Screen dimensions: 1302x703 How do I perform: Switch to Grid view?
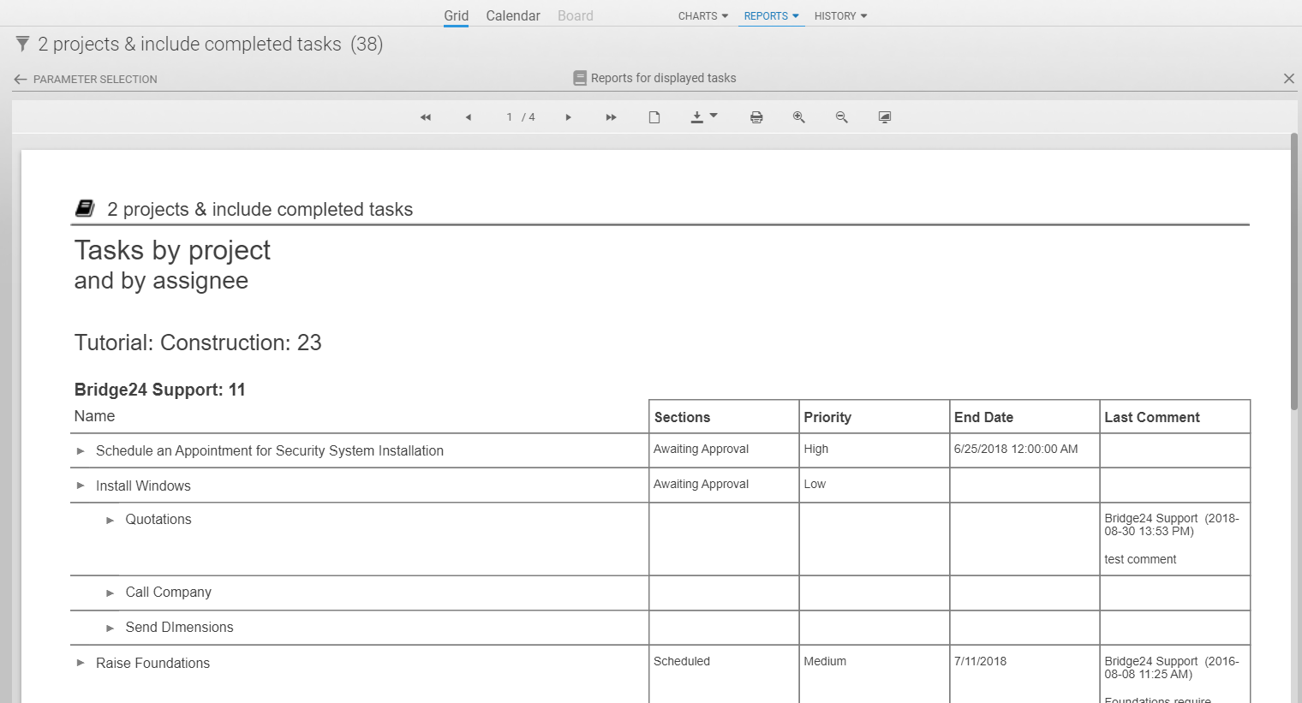click(456, 15)
